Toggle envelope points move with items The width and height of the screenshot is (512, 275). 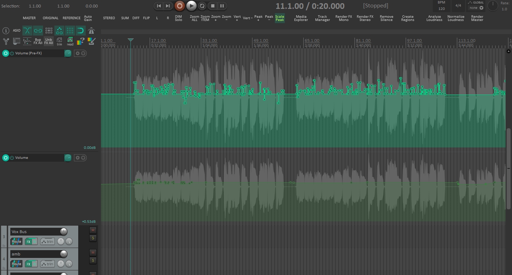coord(59,31)
